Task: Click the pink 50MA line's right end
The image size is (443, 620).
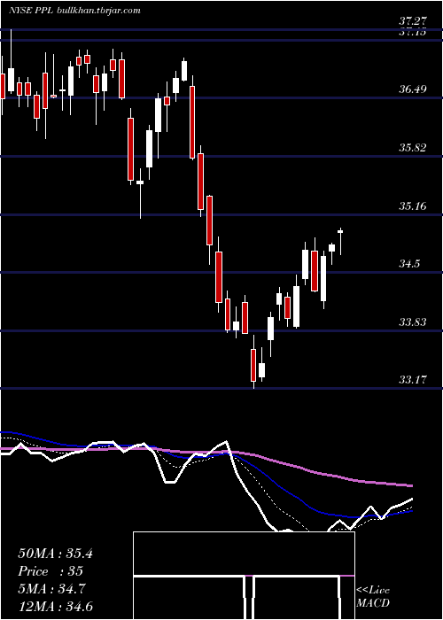Action: point(410,485)
